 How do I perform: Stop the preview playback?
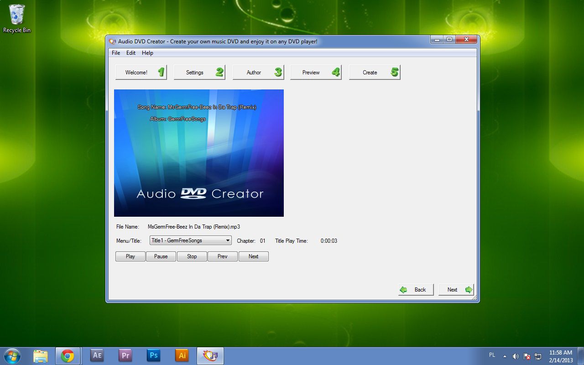click(x=192, y=256)
